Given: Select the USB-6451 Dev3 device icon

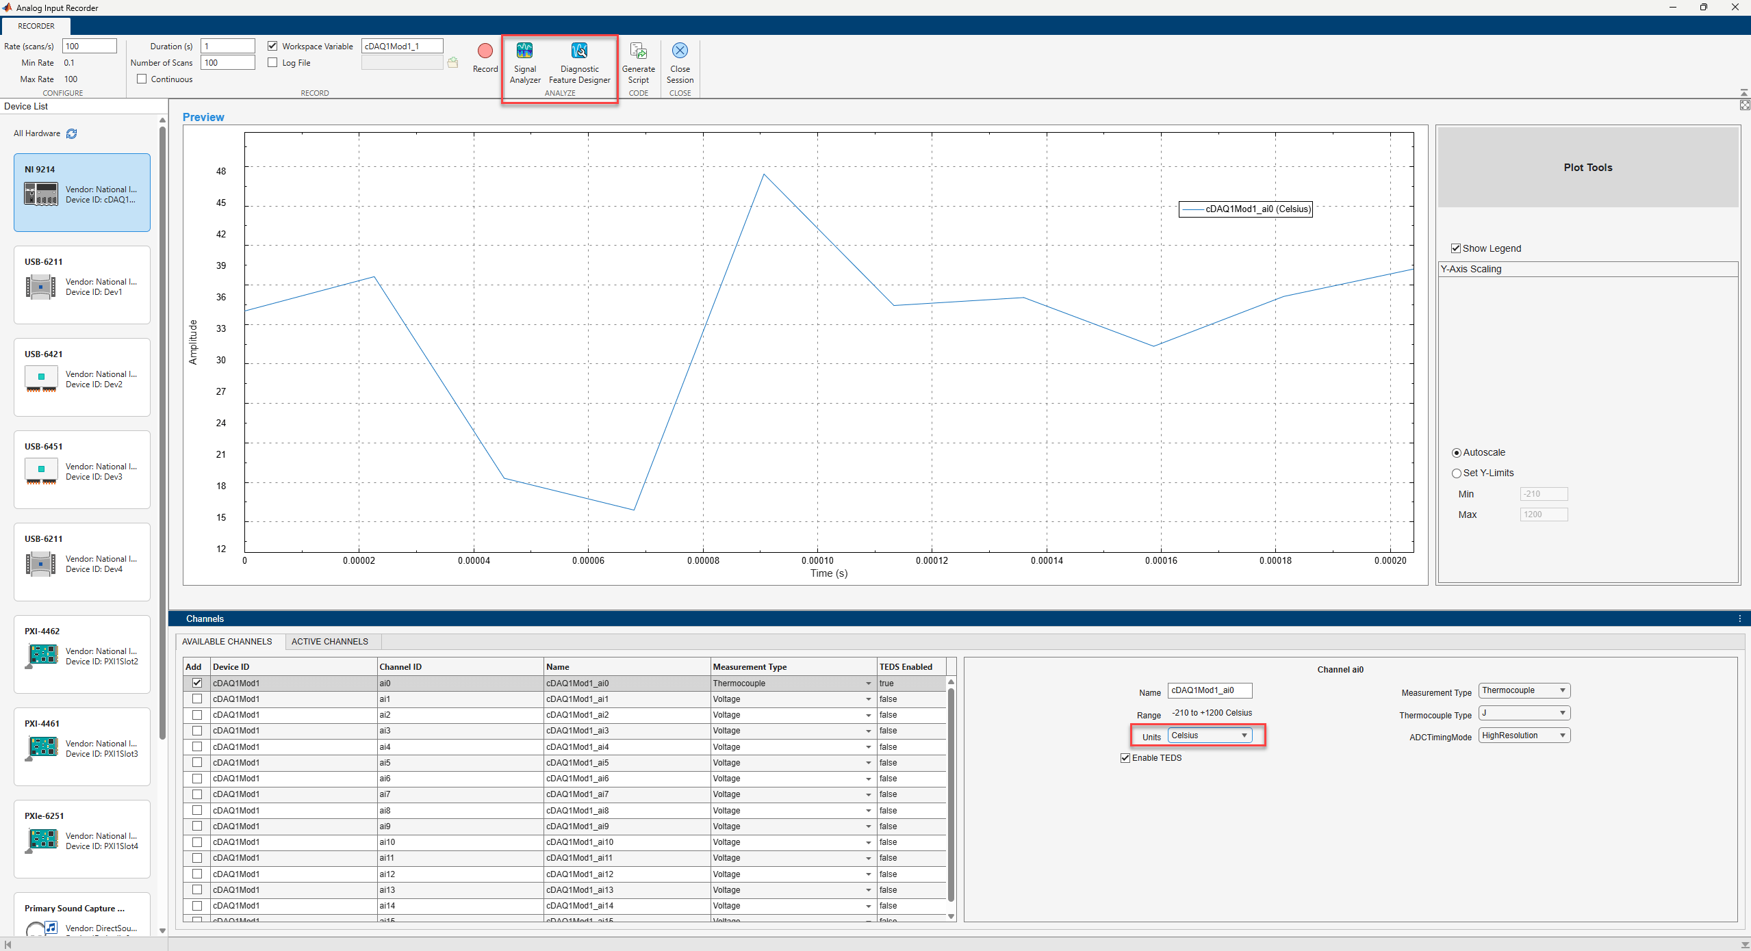Looking at the screenshot, I should [41, 471].
